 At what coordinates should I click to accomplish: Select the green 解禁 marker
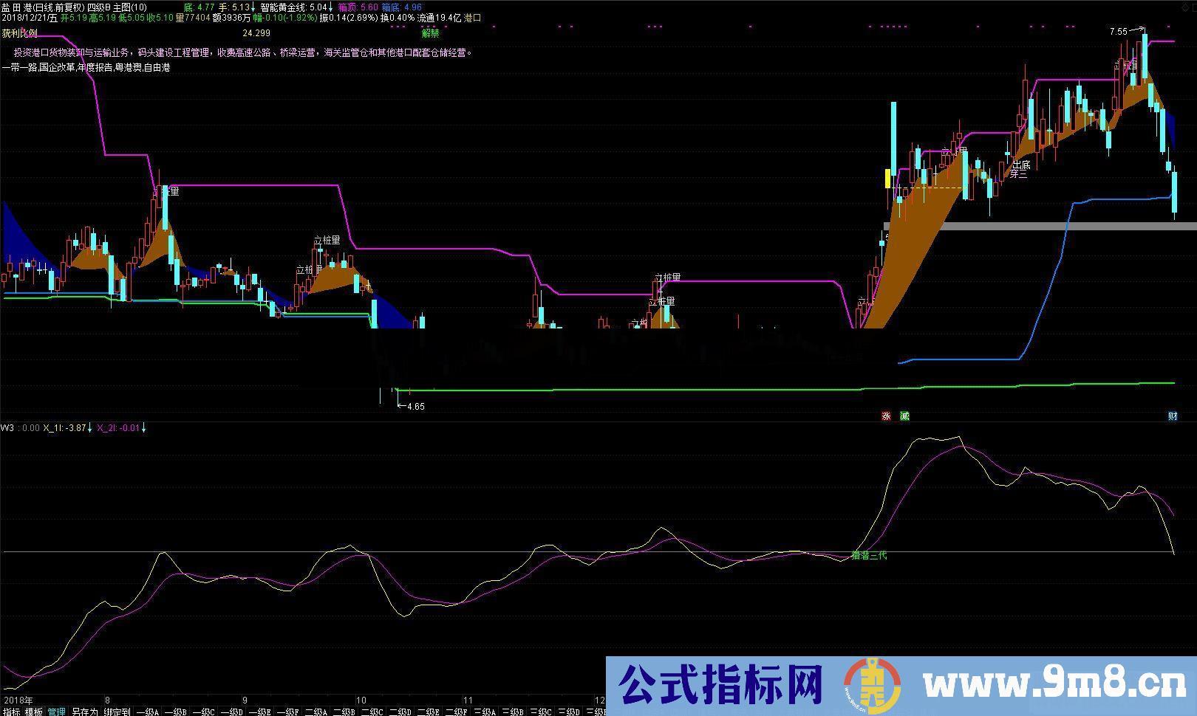coord(431,33)
